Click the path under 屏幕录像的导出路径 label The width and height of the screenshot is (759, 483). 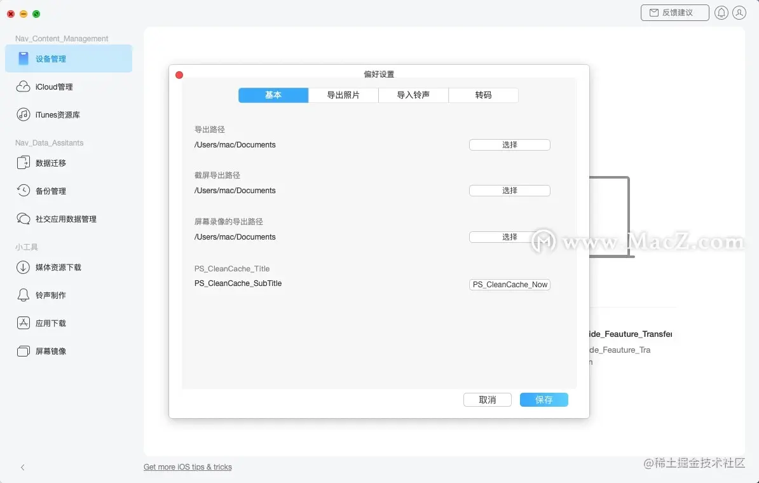[235, 236]
